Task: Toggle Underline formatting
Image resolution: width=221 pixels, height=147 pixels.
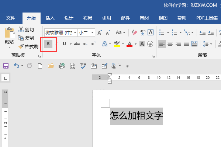Action: tap(64, 44)
